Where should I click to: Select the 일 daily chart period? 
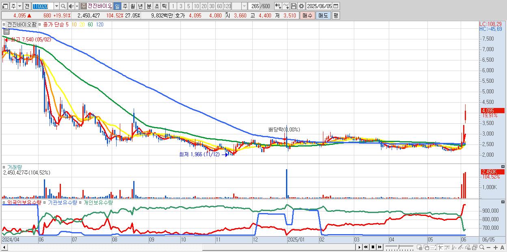[x=117, y=6]
